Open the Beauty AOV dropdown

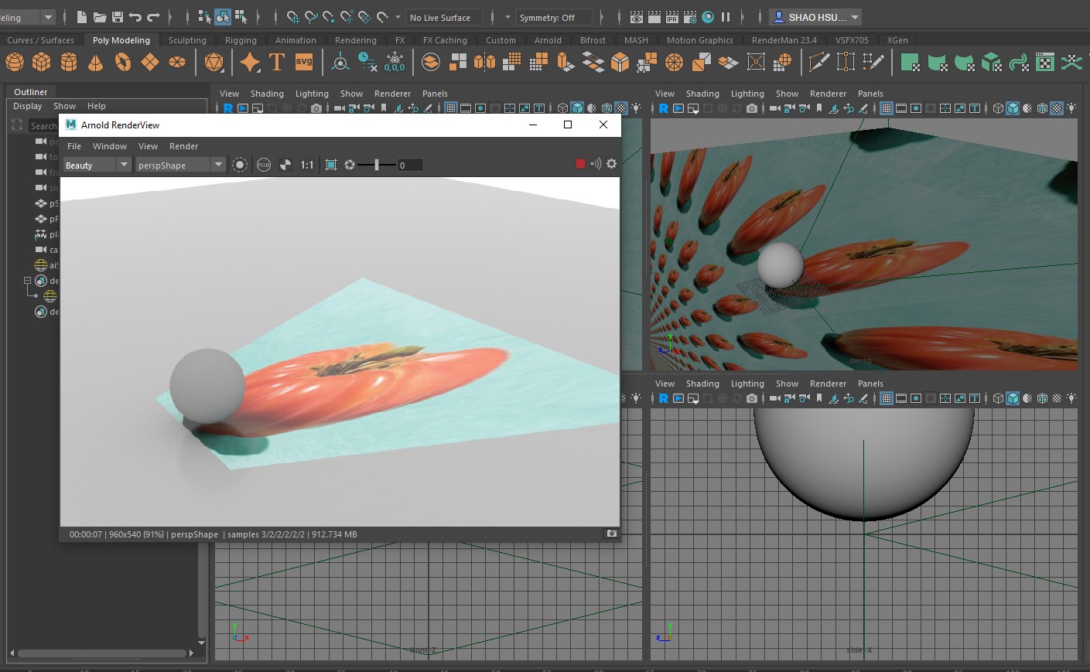point(96,164)
